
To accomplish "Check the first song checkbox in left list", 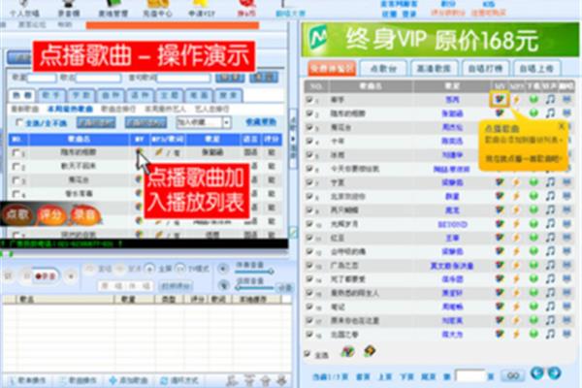I will coord(16,152).
